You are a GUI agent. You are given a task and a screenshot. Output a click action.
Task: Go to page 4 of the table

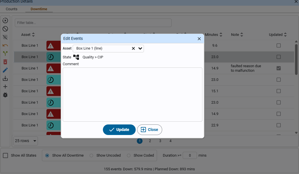[170, 141]
